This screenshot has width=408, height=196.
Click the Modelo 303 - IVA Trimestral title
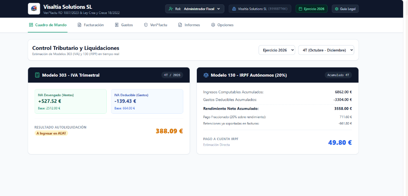(x=71, y=75)
